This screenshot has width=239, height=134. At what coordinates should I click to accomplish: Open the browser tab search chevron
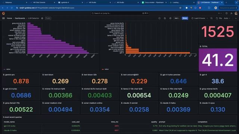pyautogui.click(x=236, y=3)
